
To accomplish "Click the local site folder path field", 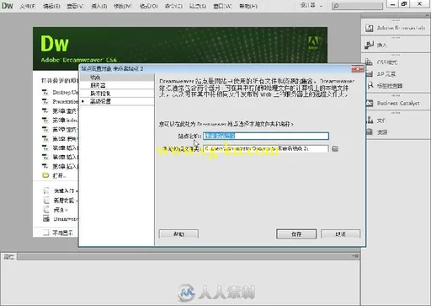I will tap(266, 148).
